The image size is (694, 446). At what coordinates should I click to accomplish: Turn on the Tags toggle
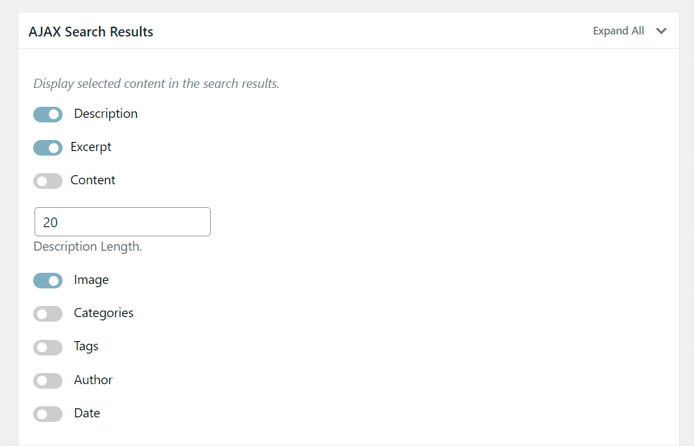(48, 347)
